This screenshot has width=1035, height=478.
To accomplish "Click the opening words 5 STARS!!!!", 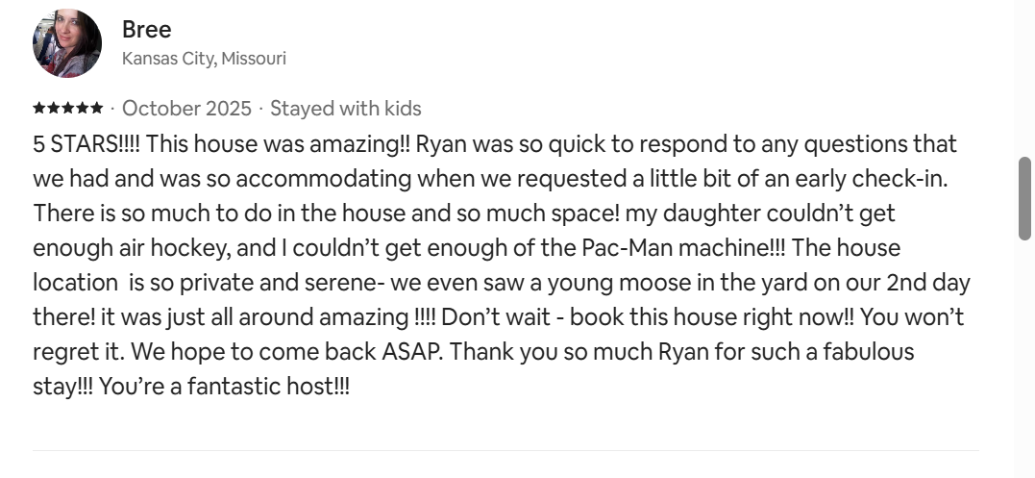I will pos(86,144).
